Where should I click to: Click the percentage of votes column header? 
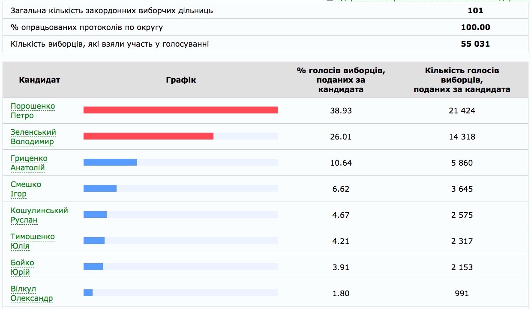pyautogui.click(x=341, y=80)
